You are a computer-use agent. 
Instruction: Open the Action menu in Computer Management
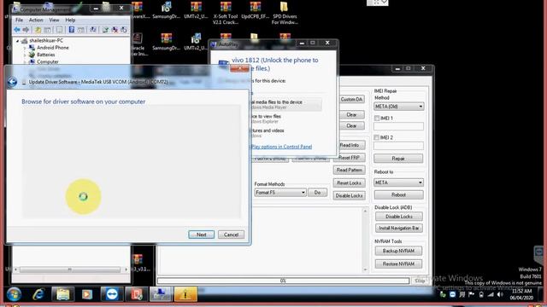click(x=36, y=20)
